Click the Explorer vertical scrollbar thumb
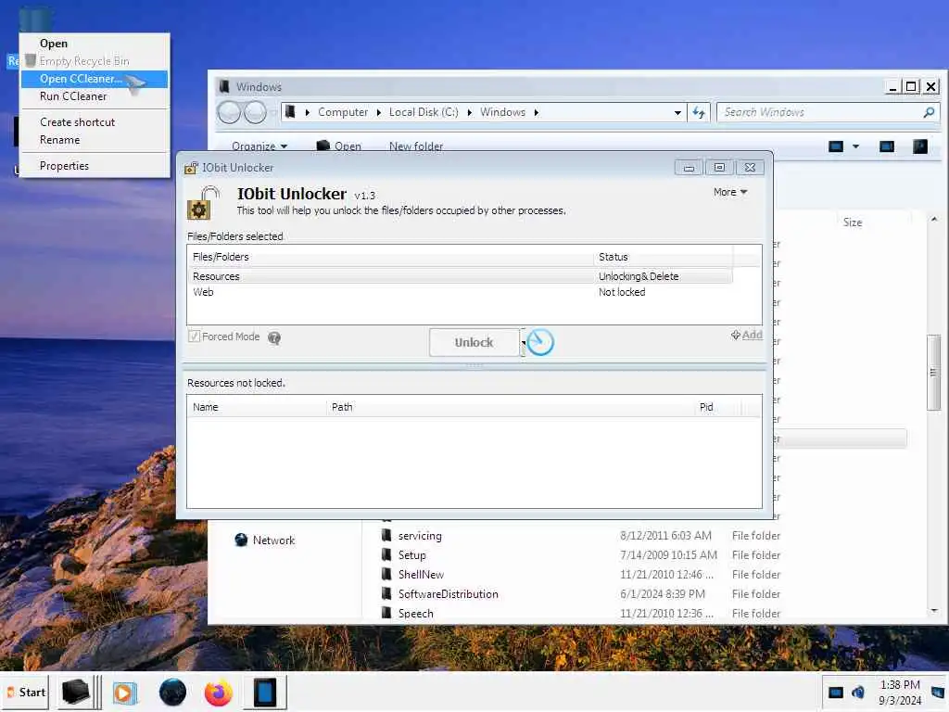The width and height of the screenshot is (949, 712). pyautogui.click(x=933, y=373)
